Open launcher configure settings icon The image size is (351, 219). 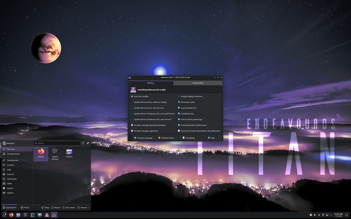pyautogui.click(x=83, y=143)
